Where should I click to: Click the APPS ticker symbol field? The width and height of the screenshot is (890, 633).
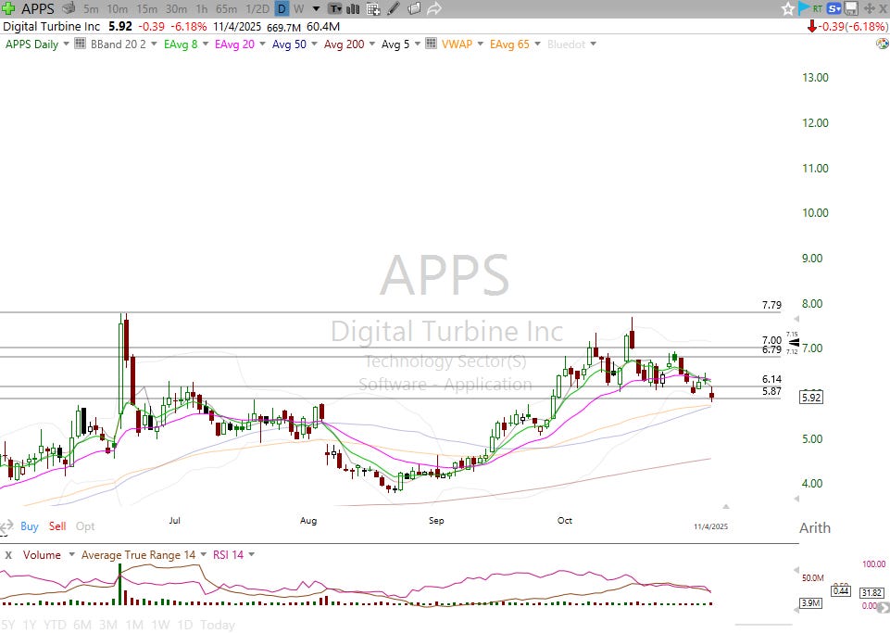38,8
